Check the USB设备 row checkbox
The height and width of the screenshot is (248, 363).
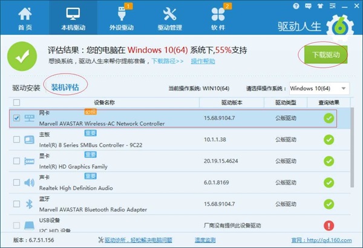click(x=16, y=225)
